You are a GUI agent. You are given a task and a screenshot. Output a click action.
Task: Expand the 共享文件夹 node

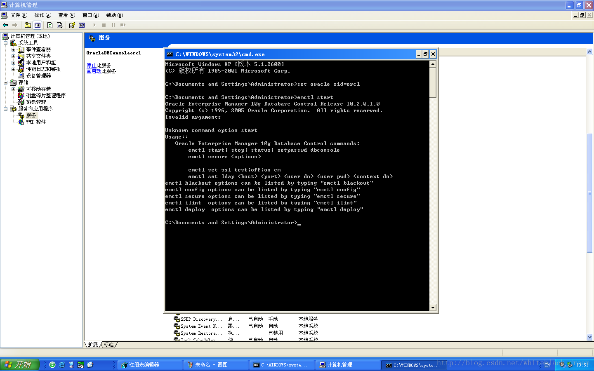tap(13, 56)
